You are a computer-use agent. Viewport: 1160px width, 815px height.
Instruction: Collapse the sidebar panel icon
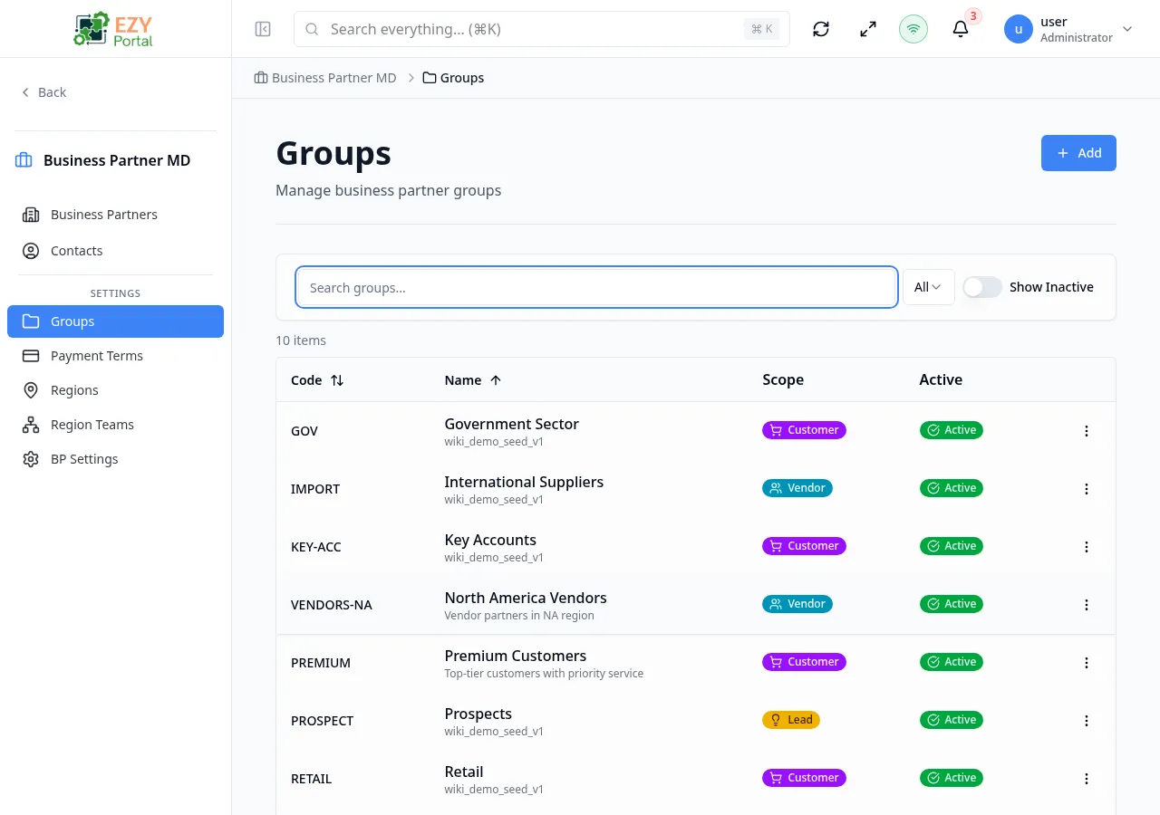[263, 29]
